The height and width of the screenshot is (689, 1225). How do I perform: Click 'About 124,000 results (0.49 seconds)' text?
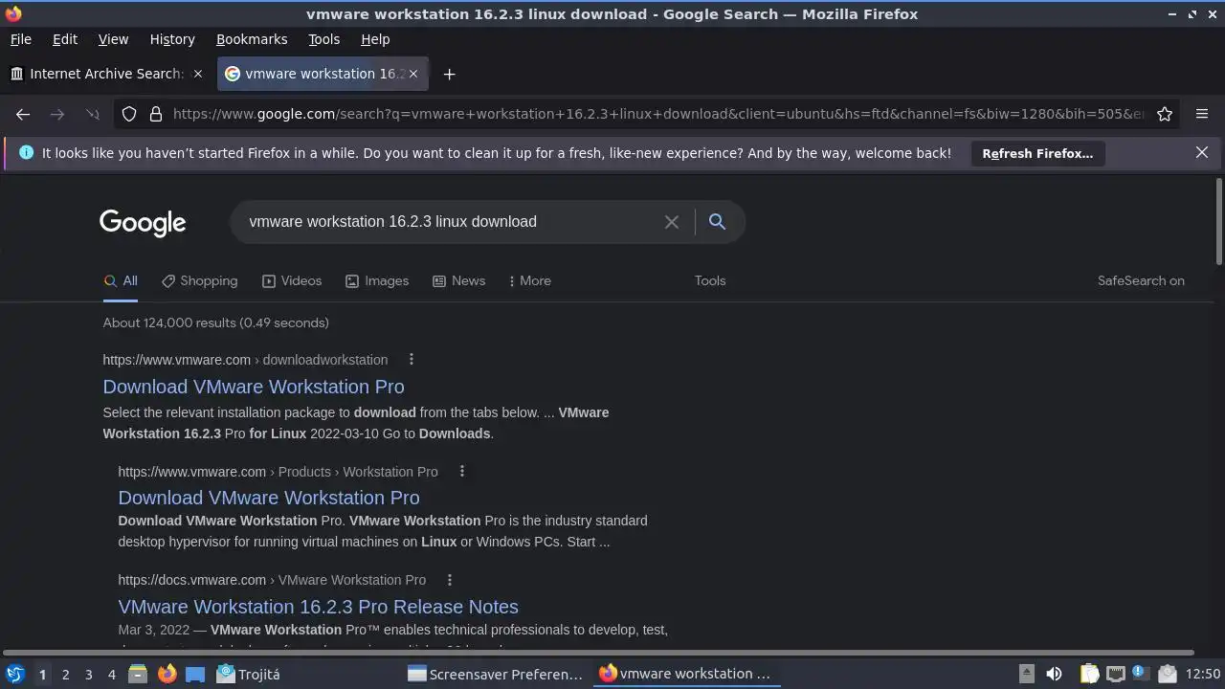pos(215,322)
